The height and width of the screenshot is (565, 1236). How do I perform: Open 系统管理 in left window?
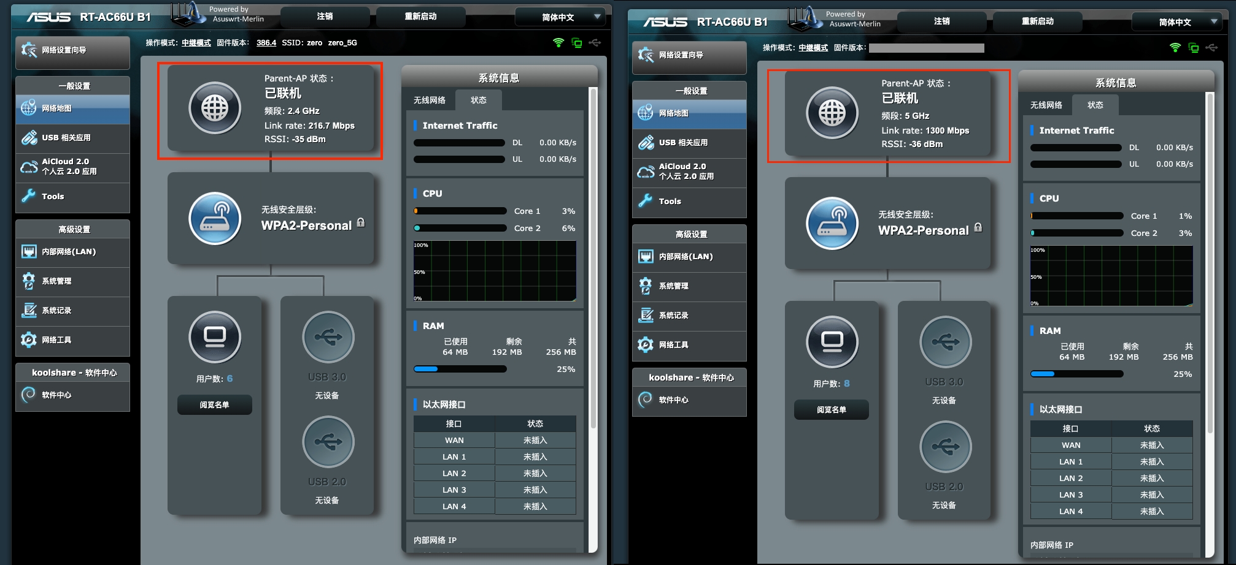point(72,281)
